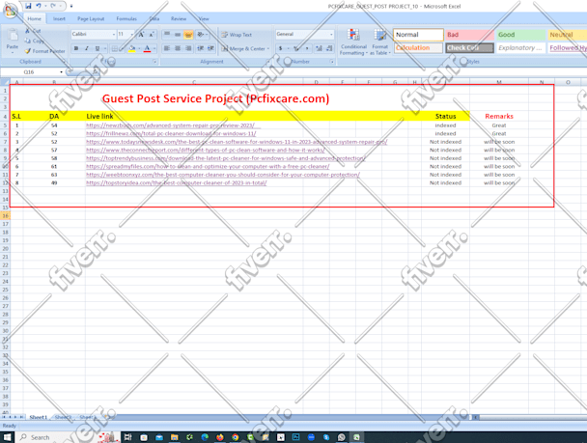Open the Number Format dropdown (General)
The width and height of the screenshot is (587, 443).
331,35
